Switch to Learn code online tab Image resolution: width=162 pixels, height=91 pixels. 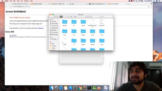tap(21, 4)
